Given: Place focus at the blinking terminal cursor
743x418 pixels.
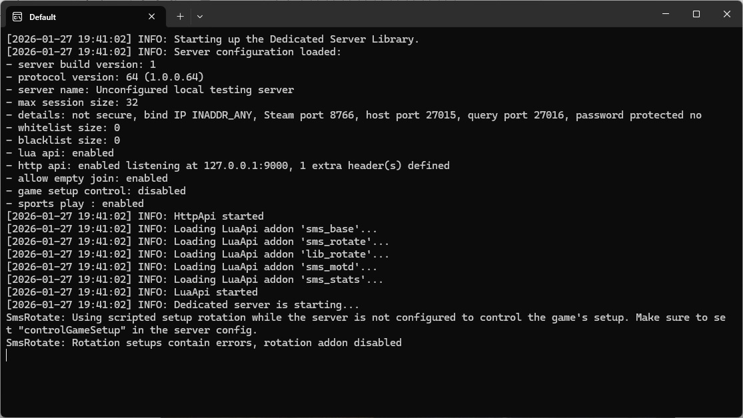Looking at the screenshot, I should click(x=7, y=355).
